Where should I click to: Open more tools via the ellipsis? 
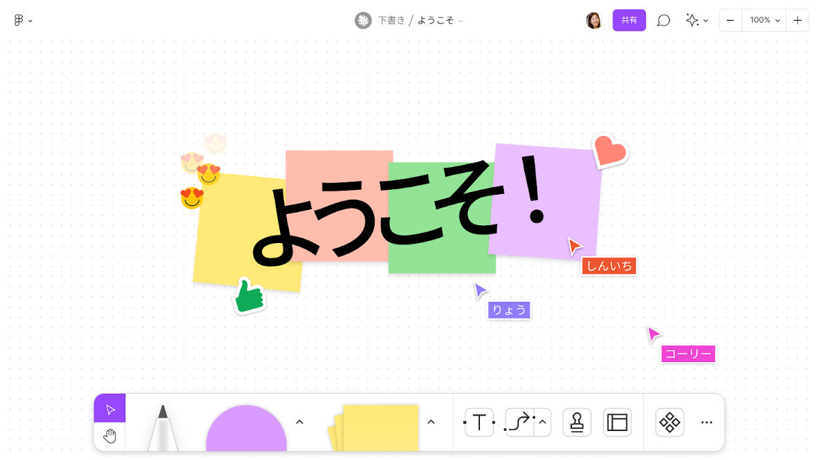pyautogui.click(x=706, y=422)
